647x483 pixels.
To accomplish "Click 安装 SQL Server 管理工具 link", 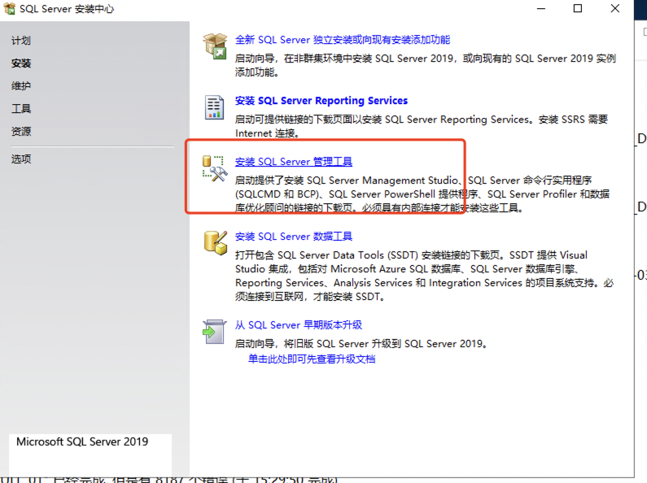I will coord(293,162).
